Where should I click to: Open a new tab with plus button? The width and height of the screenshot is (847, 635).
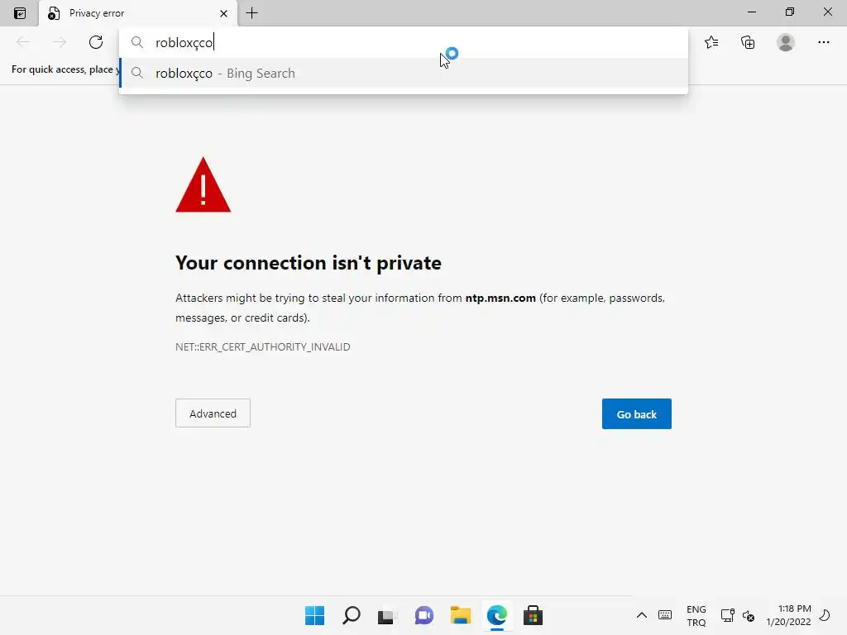(x=251, y=13)
